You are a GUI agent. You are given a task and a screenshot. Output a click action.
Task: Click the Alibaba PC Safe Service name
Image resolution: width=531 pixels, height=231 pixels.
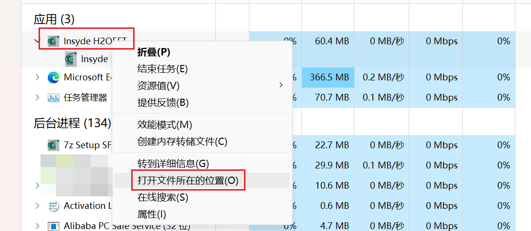[x=127, y=226]
